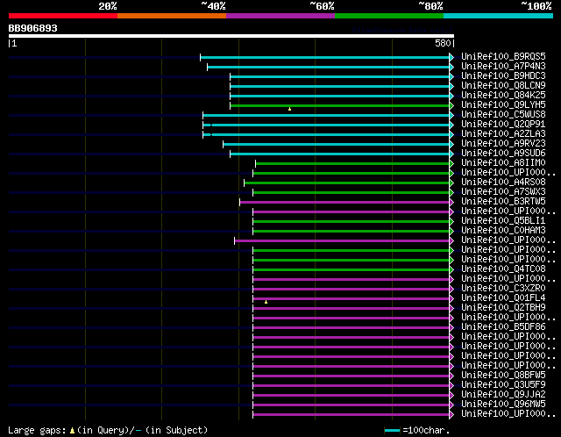Select the UniRef100_Q3U5F9 label
This screenshot has width=561, height=437.
tap(503, 385)
